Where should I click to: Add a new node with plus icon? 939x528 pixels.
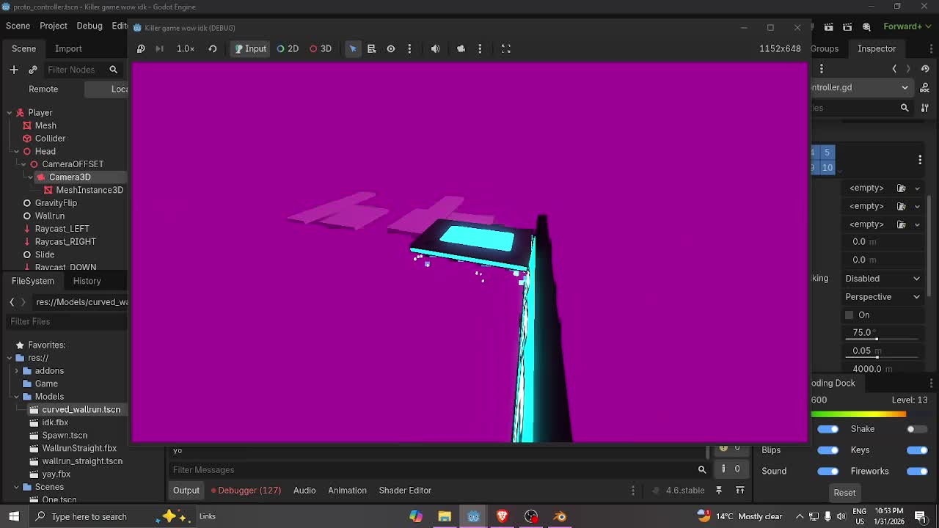click(x=14, y=70)
